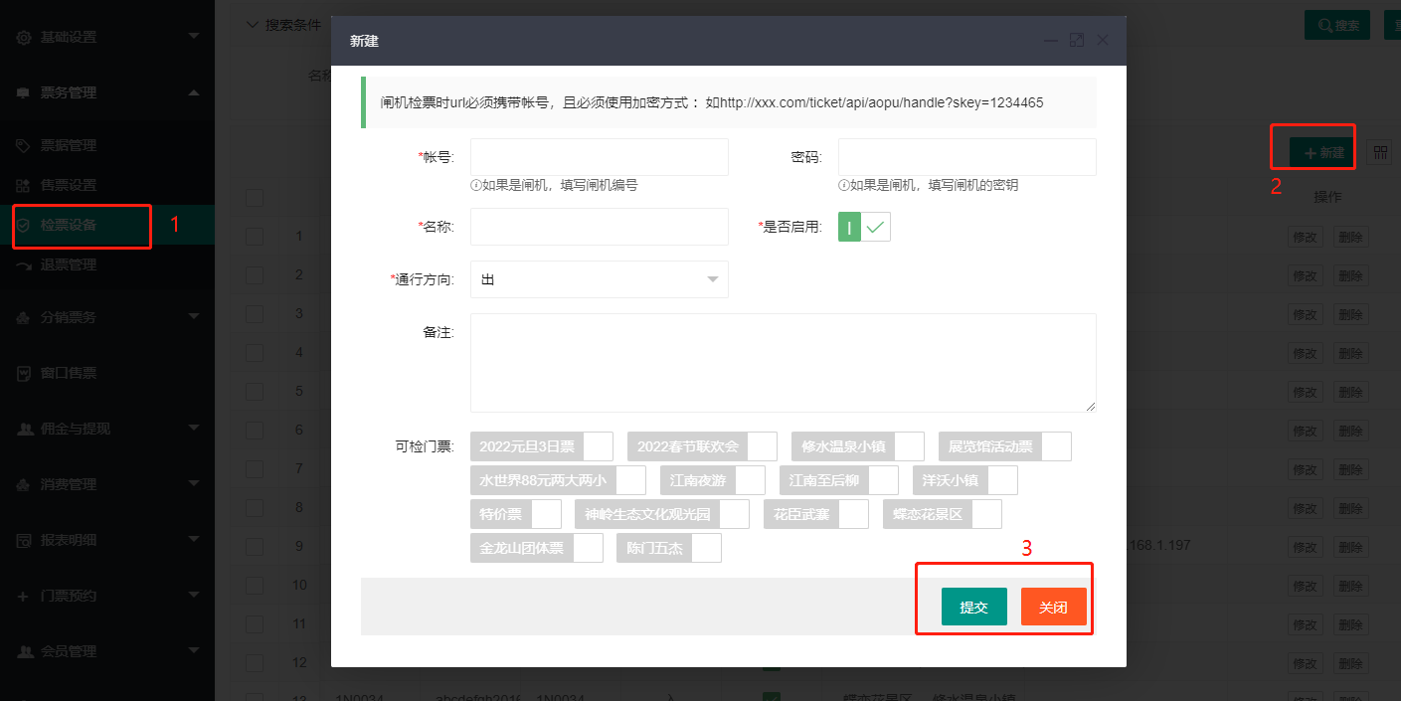
Task: Submit the form with 提交 button
Action: click(x=973, y=607)
